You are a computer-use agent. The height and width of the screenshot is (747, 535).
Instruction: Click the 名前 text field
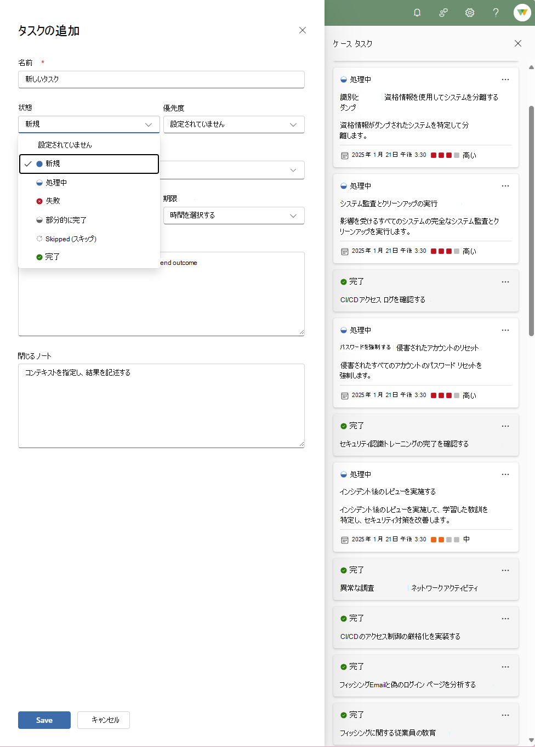pos(161,80)
